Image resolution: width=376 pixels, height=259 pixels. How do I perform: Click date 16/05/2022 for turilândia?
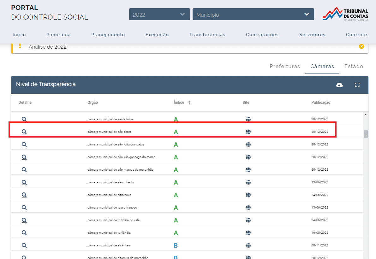click(x=320, y=233)
